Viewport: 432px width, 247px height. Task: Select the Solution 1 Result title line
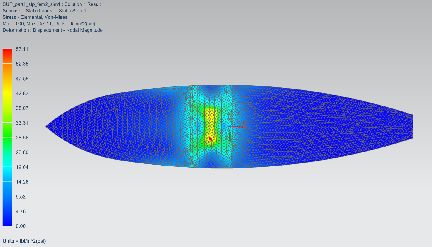click(x=52, y=4)
